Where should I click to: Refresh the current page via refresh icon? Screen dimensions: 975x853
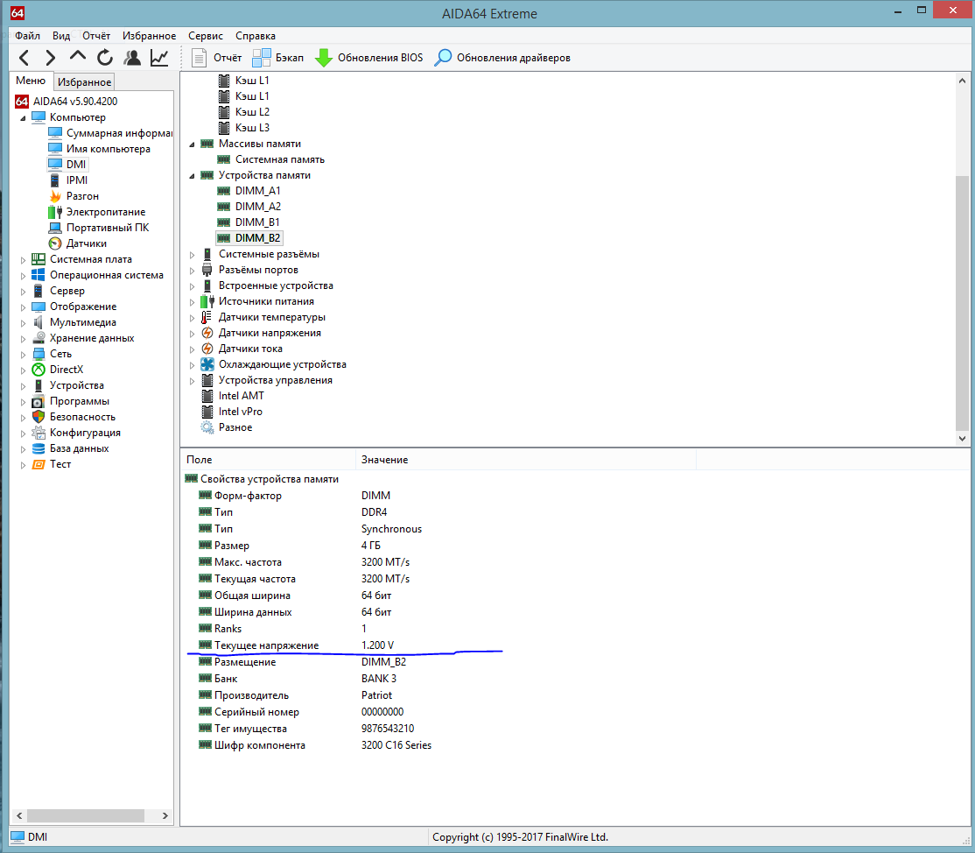(x=104, y=58)
